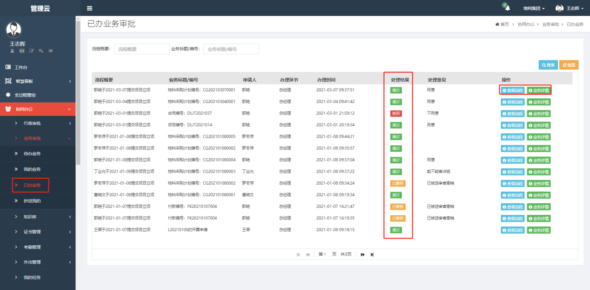This screenshot has height=290, width=590.
Task: Expand the 智慧看板 sidebar menu
Action: tap(38, 81)
